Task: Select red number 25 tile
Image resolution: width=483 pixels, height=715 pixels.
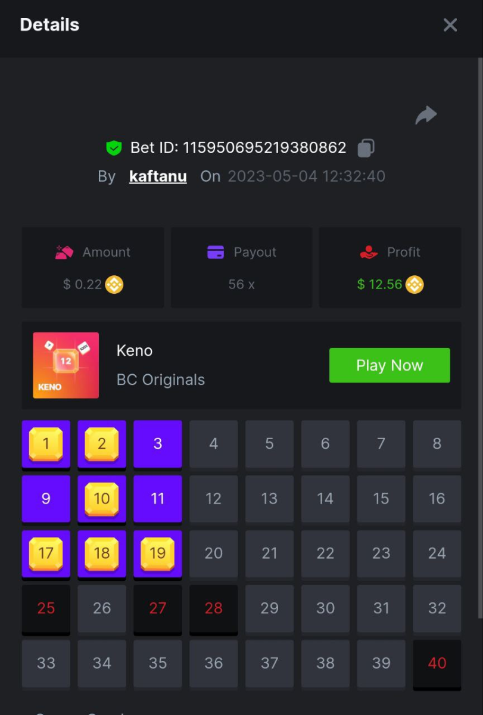Action: [46, 609]
